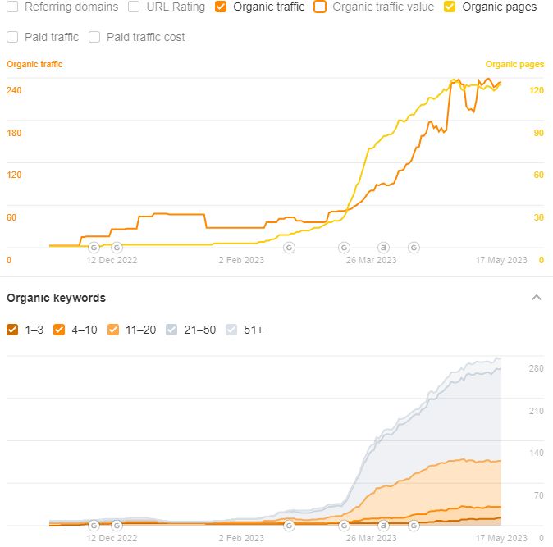
Task: Click the Google marker just left of "a" on the keywords chart
Action: tap(344, 525)
